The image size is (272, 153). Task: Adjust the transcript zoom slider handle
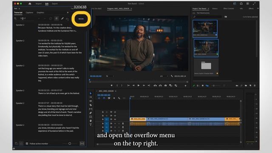pos(70,144)
